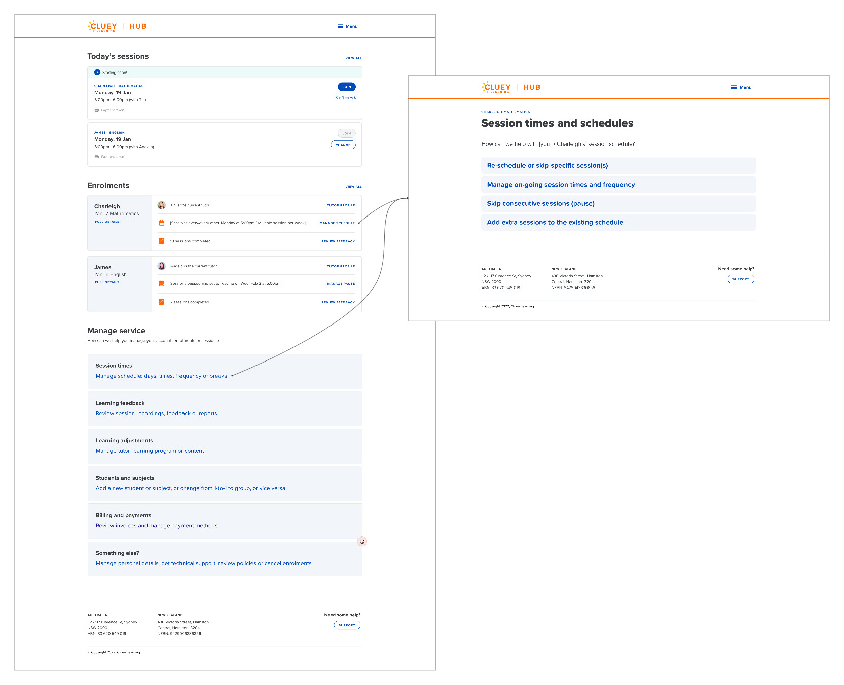
Task: Click CHANGE for James's English session
Action: 343,145
